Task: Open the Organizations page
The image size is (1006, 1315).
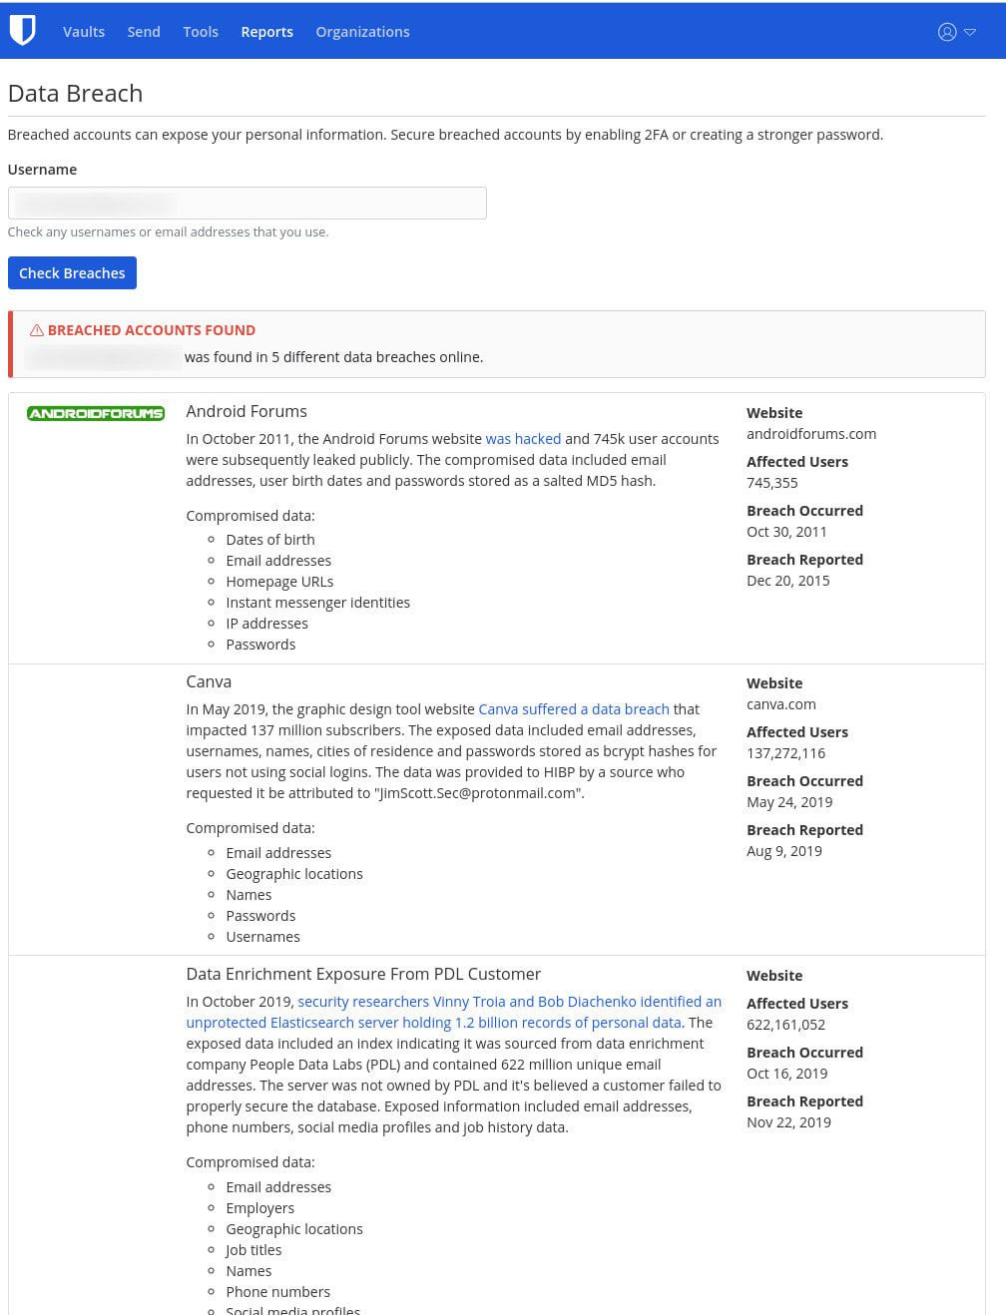Action: [362, 32]
